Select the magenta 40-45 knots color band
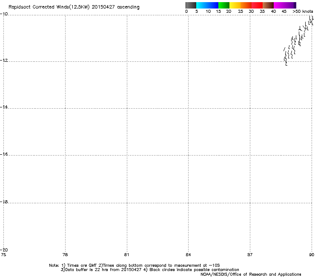The height and width of the screenshot is (277, 315). pos(279,5)
